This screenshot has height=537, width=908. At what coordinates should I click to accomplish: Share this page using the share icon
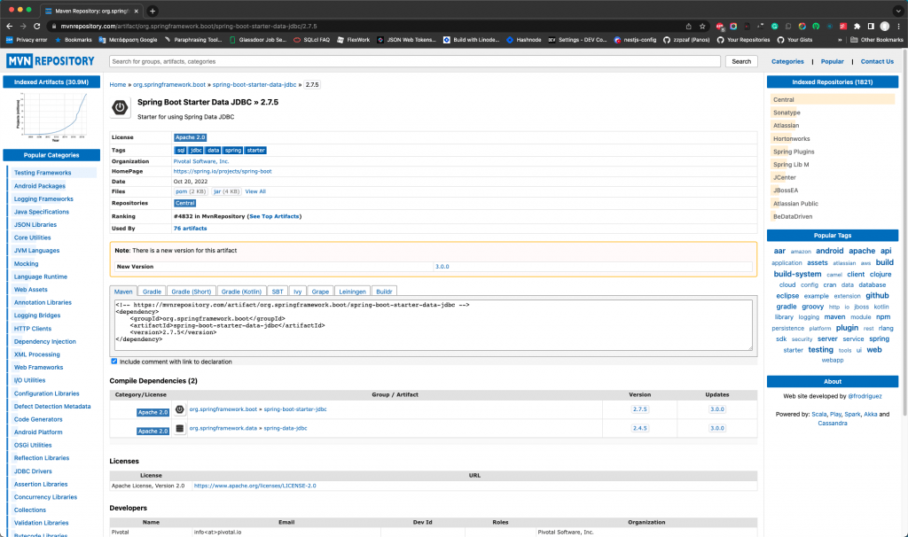coord(688,26)
